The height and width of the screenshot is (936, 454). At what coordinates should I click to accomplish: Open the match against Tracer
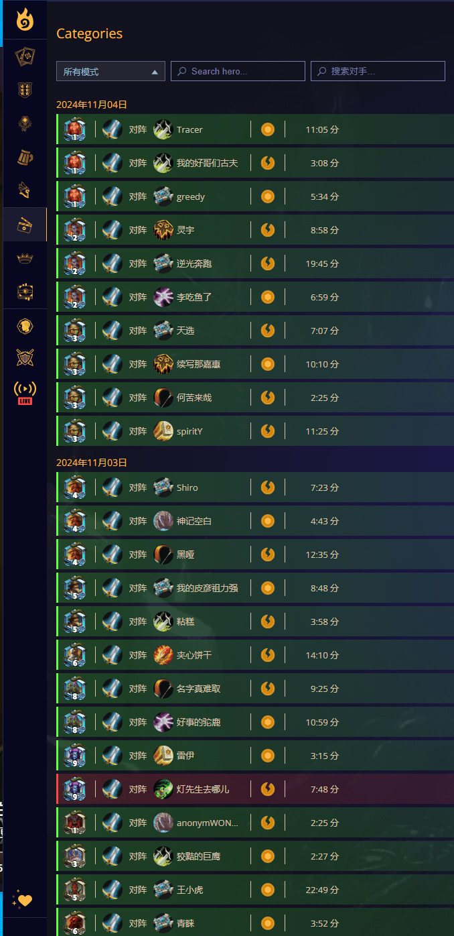tap(255, 129)
